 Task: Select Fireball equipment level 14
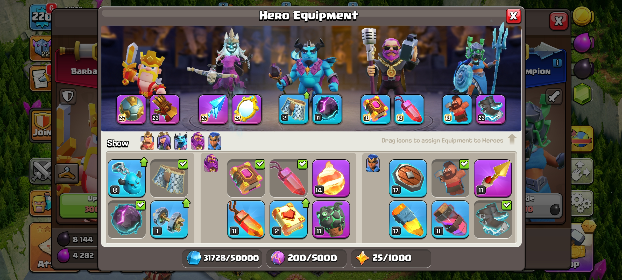click(x=331, y=178)
